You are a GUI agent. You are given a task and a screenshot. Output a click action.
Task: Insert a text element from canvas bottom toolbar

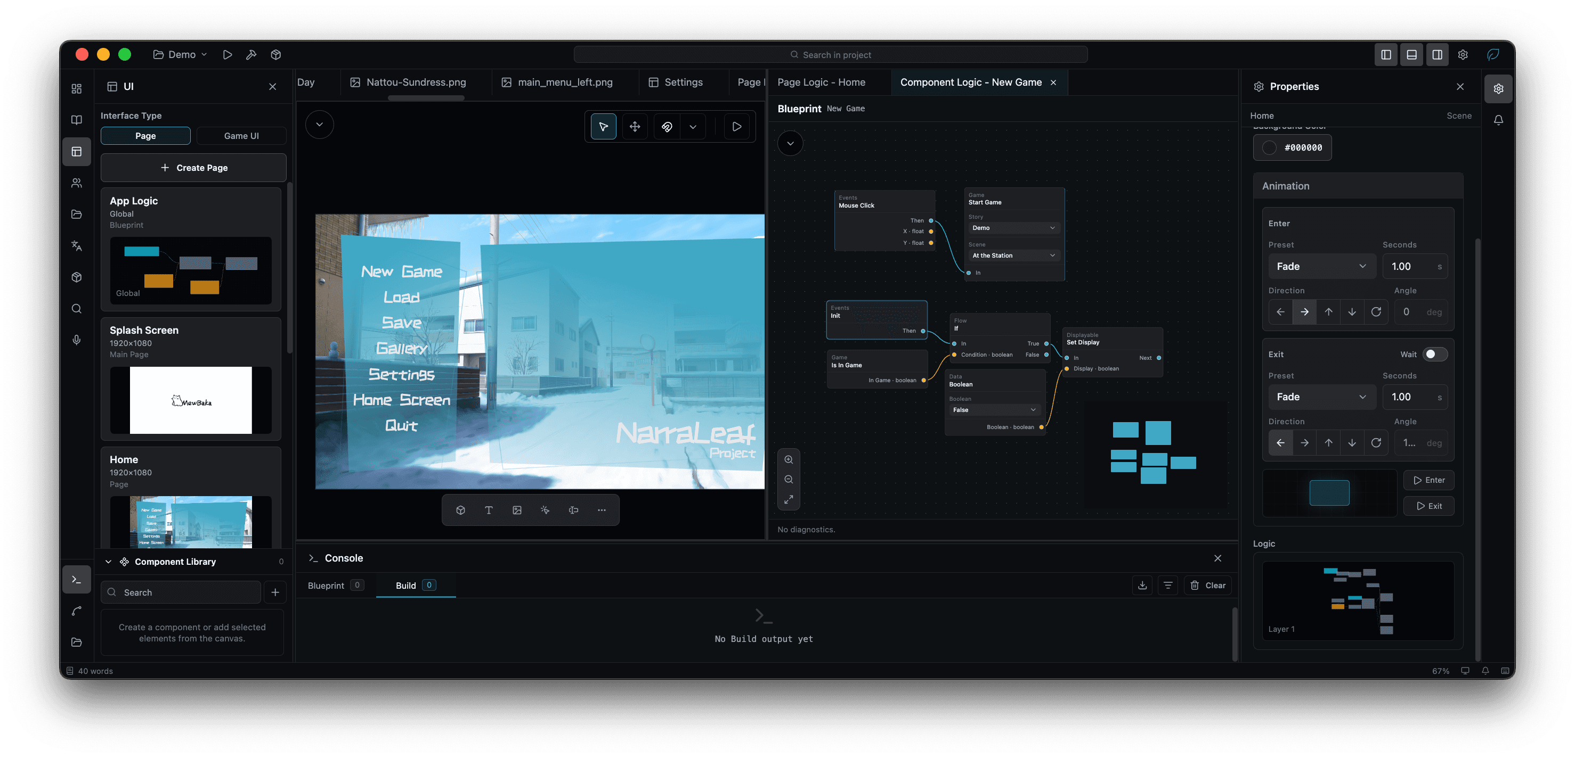click(489, 510)
